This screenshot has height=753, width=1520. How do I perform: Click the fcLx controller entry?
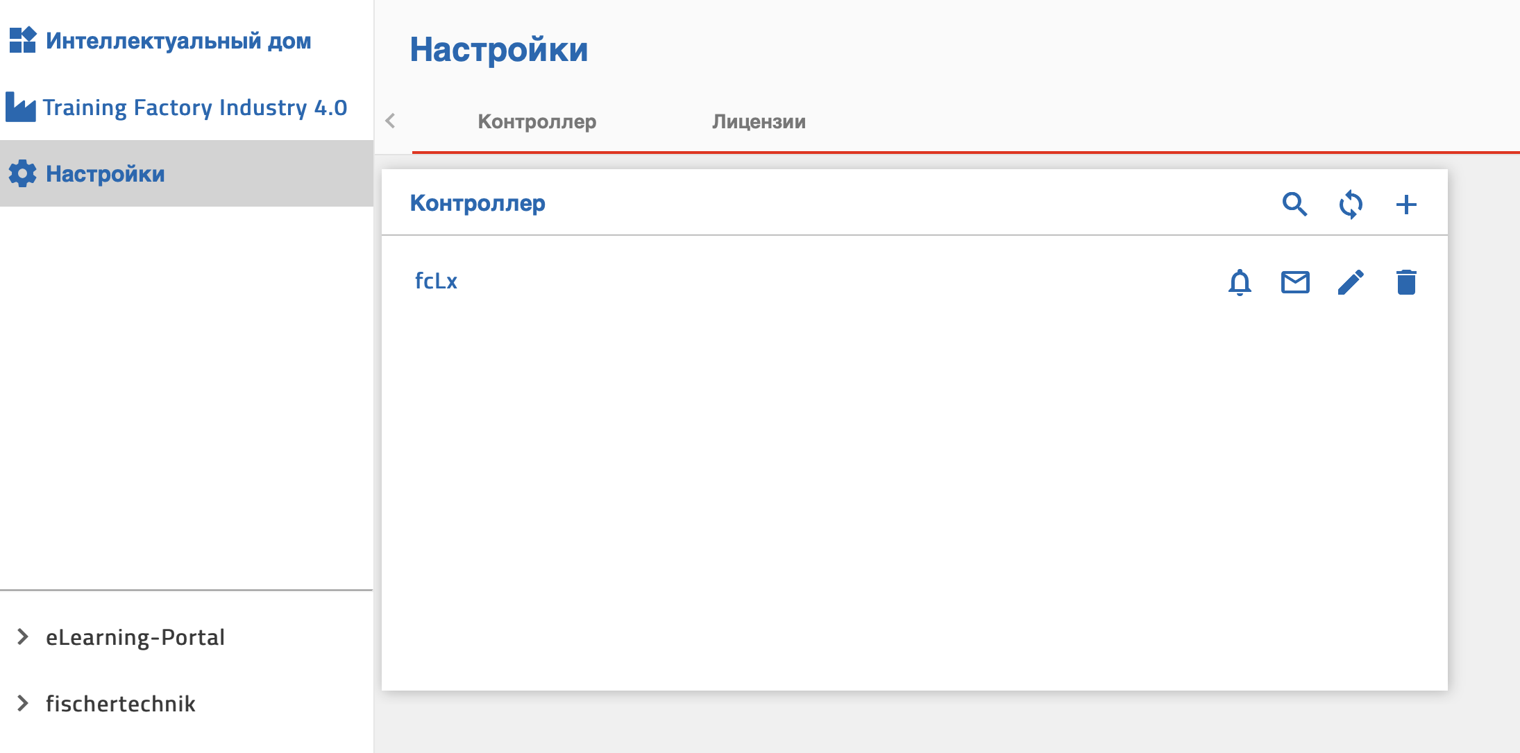436,282
